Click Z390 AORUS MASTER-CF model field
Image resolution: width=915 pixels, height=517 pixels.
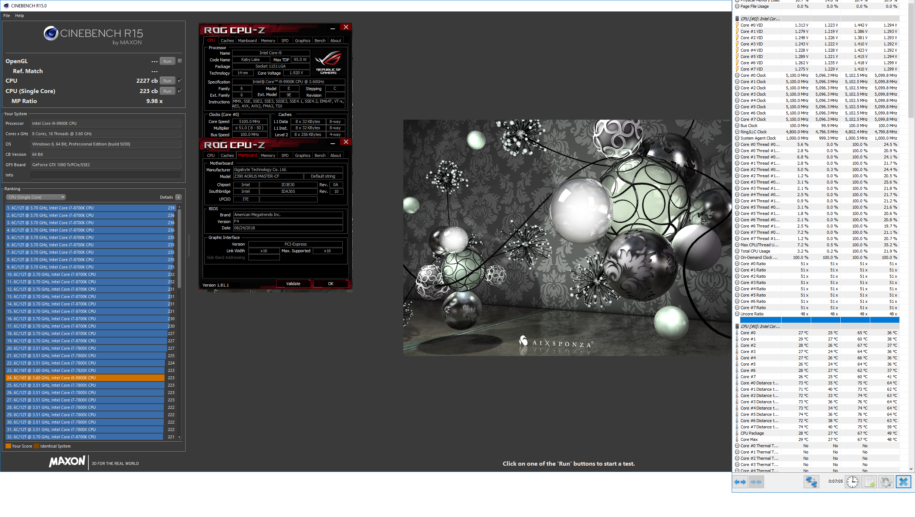[x=268, y=177]
